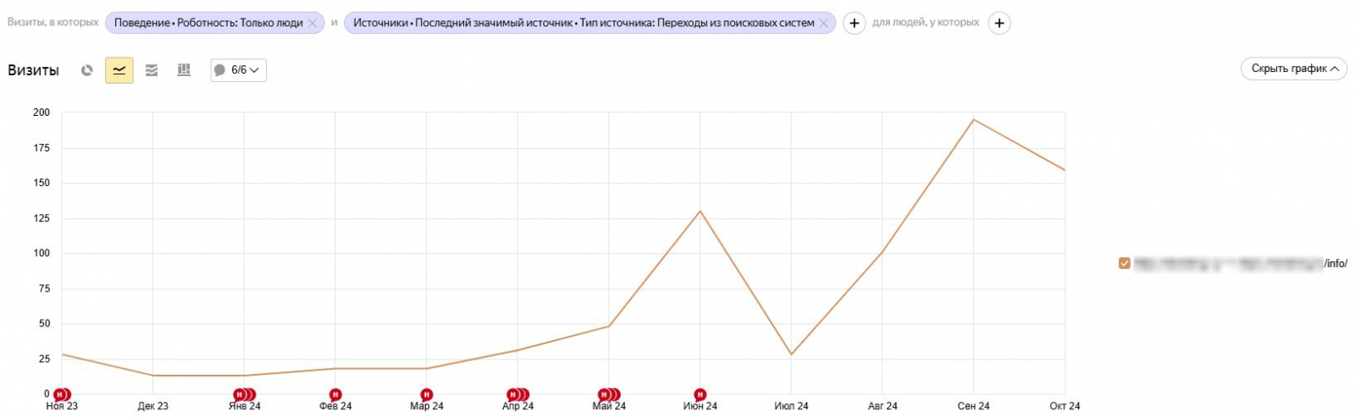Image resolution: width=1355 pixels, height=417 pixels.
Task: Open the annotation marker at Мар 24
Action: click(x=427, y=394)
